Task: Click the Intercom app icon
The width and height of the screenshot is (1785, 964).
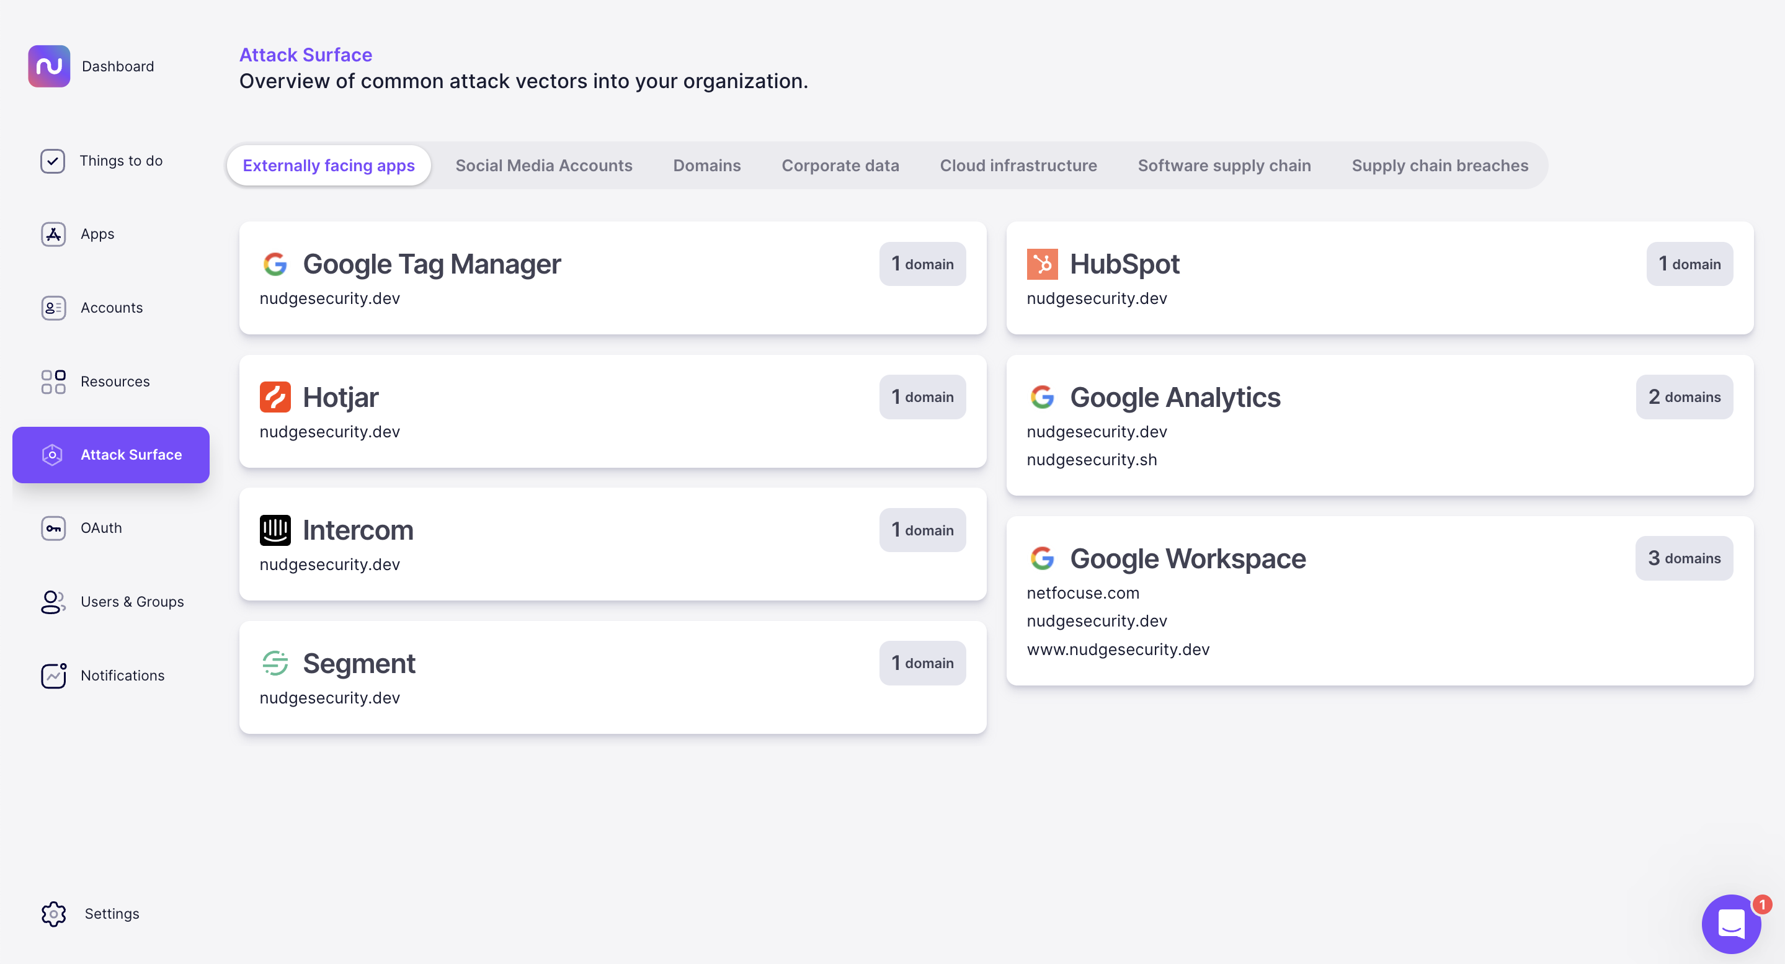Action: (276, 530)
